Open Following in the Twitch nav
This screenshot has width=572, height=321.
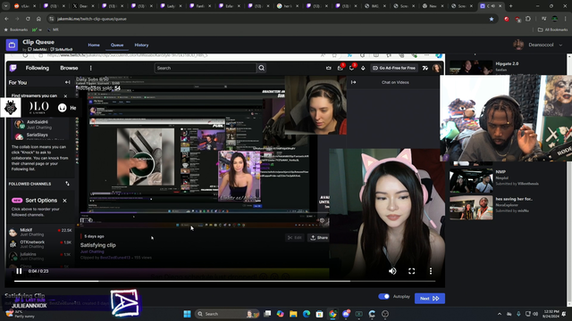click(38, 68)
